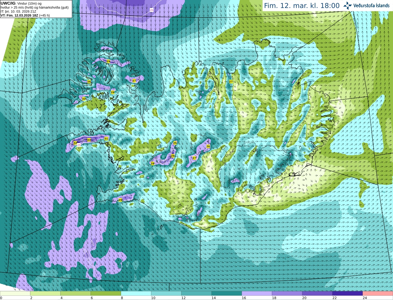
Task: Pick the 2–4 m/s colour bar segment
Action: coord(46,294)
